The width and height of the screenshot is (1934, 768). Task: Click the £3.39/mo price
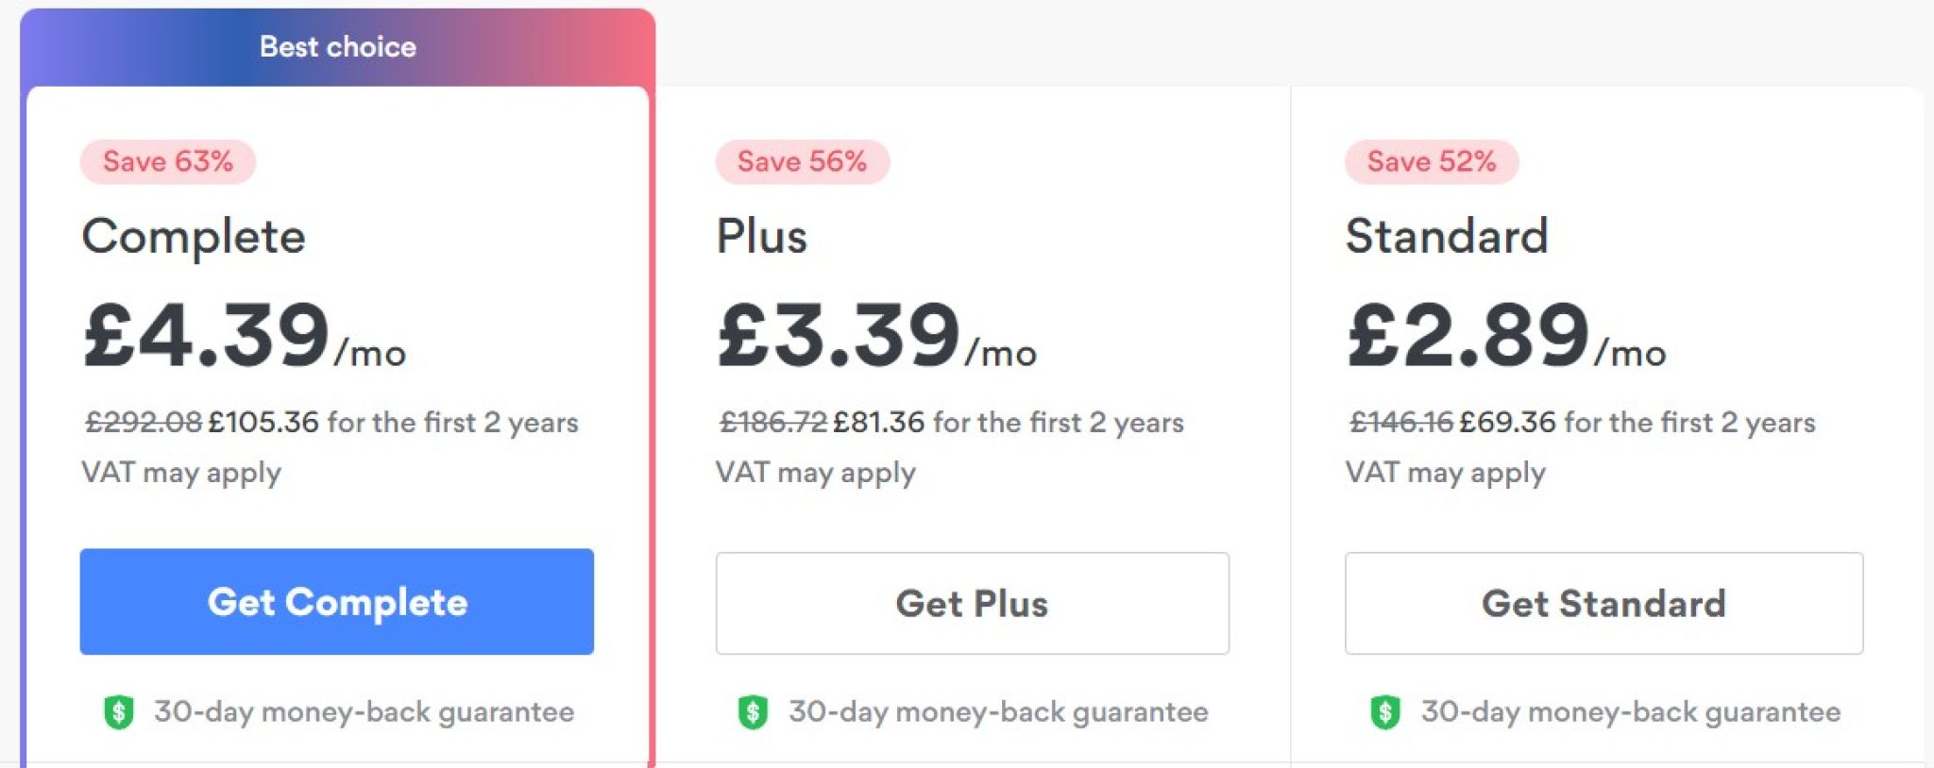(876, 336)
